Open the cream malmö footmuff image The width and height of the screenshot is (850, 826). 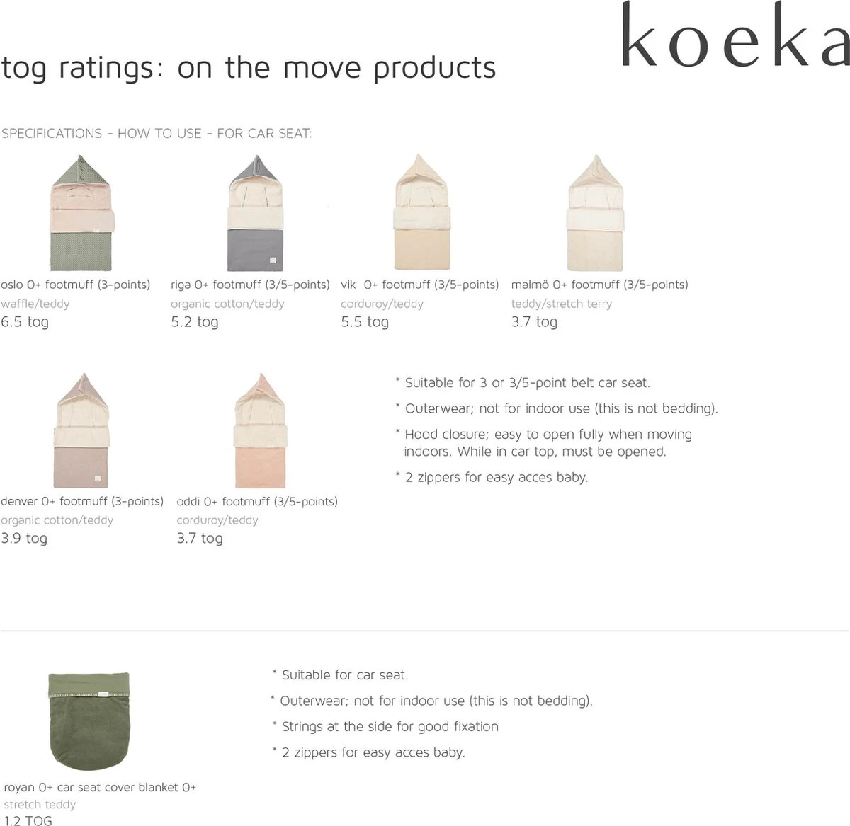[x=596, y=213]
